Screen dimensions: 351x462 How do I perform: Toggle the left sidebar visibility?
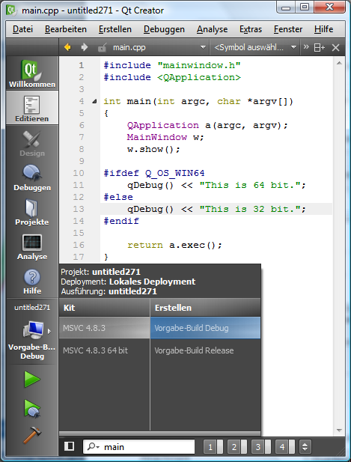69,446
